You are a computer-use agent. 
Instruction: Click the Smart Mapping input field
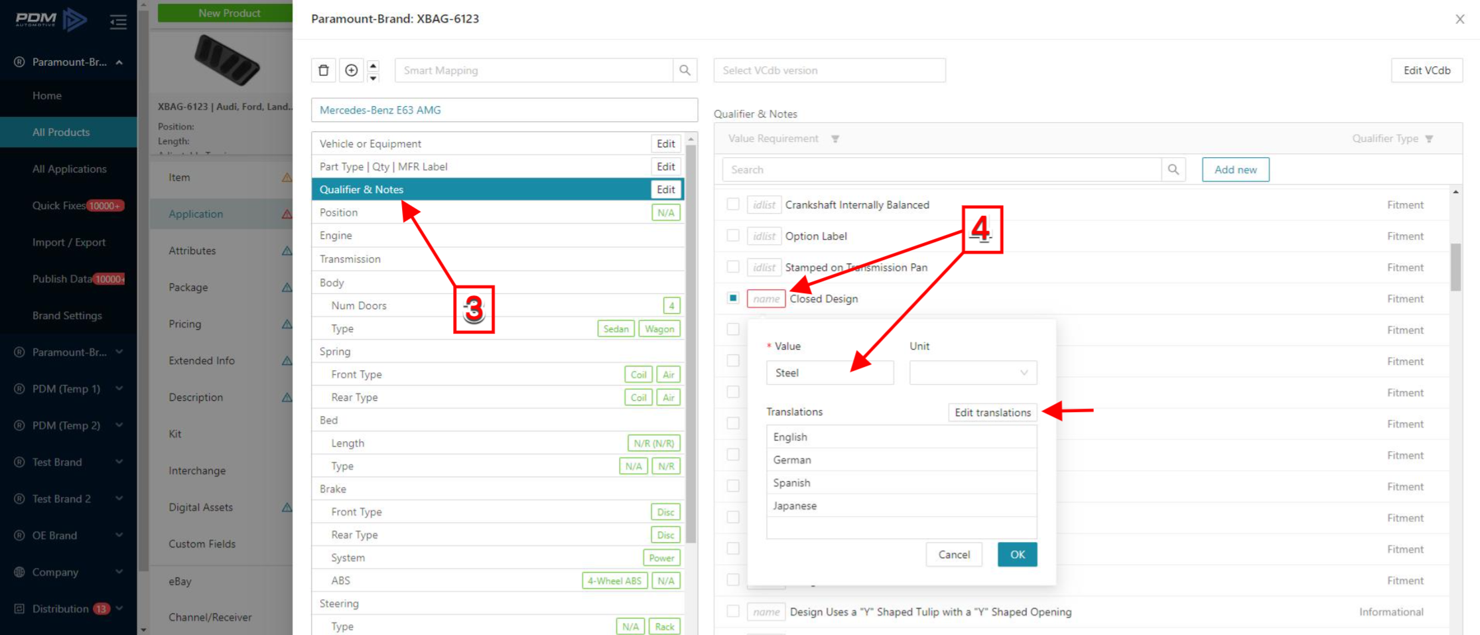click(x=534, y=70)
